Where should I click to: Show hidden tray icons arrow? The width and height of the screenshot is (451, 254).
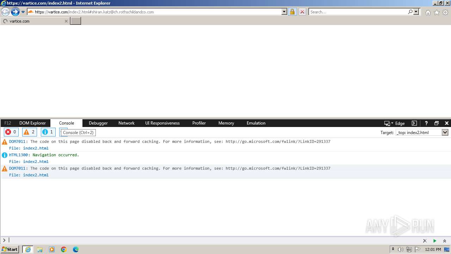393,249
